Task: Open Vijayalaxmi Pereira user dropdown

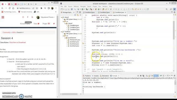Action: (x=46, y=17)
